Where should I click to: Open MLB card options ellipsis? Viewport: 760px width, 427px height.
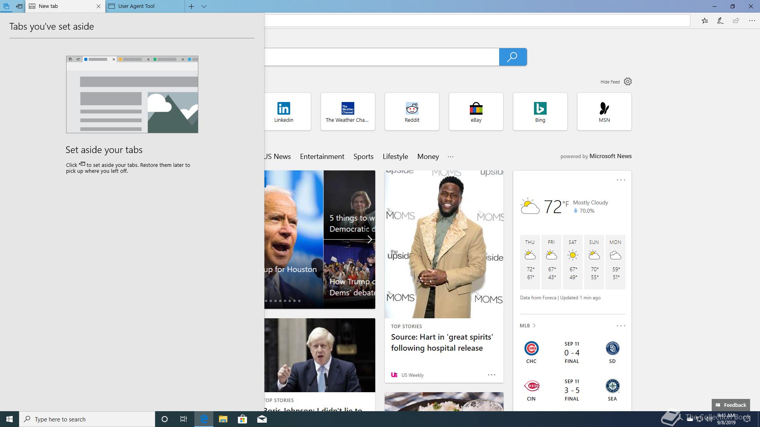(621, 326)
